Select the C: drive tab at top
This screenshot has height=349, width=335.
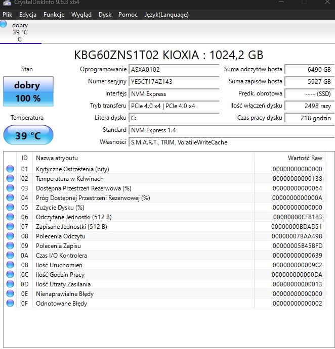(x=20, y=32)
